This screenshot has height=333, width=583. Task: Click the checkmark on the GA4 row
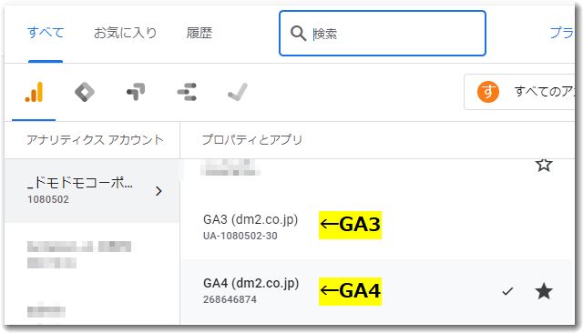point(507,291)
